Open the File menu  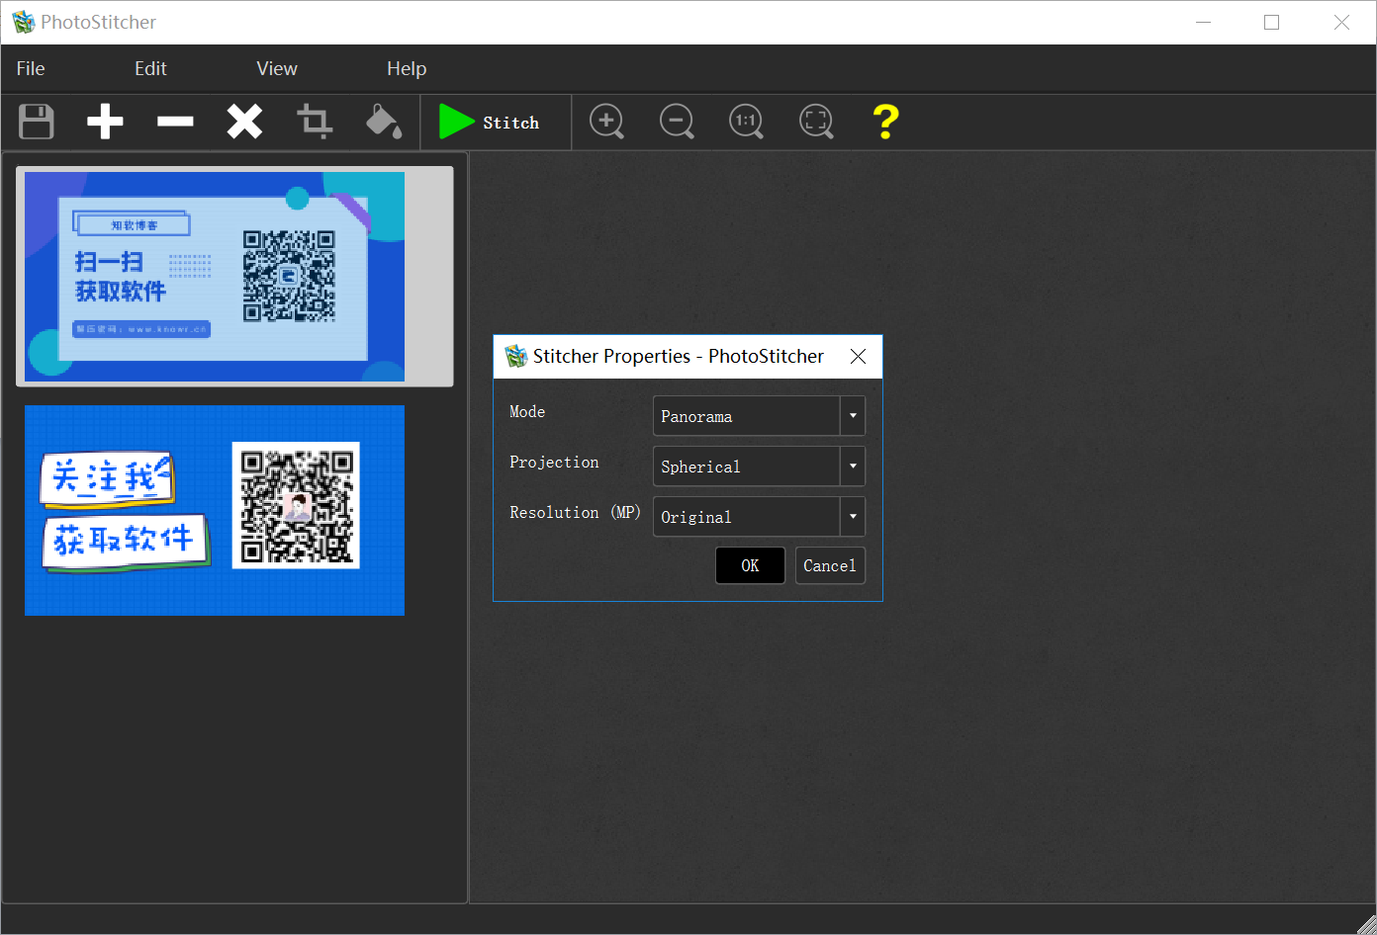coord(31,68)
